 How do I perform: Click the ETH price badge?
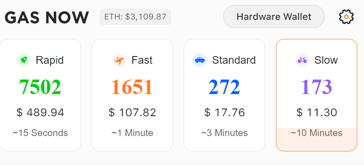tap(135, 17)
